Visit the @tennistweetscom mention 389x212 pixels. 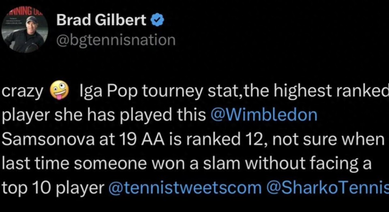(185, 188)
